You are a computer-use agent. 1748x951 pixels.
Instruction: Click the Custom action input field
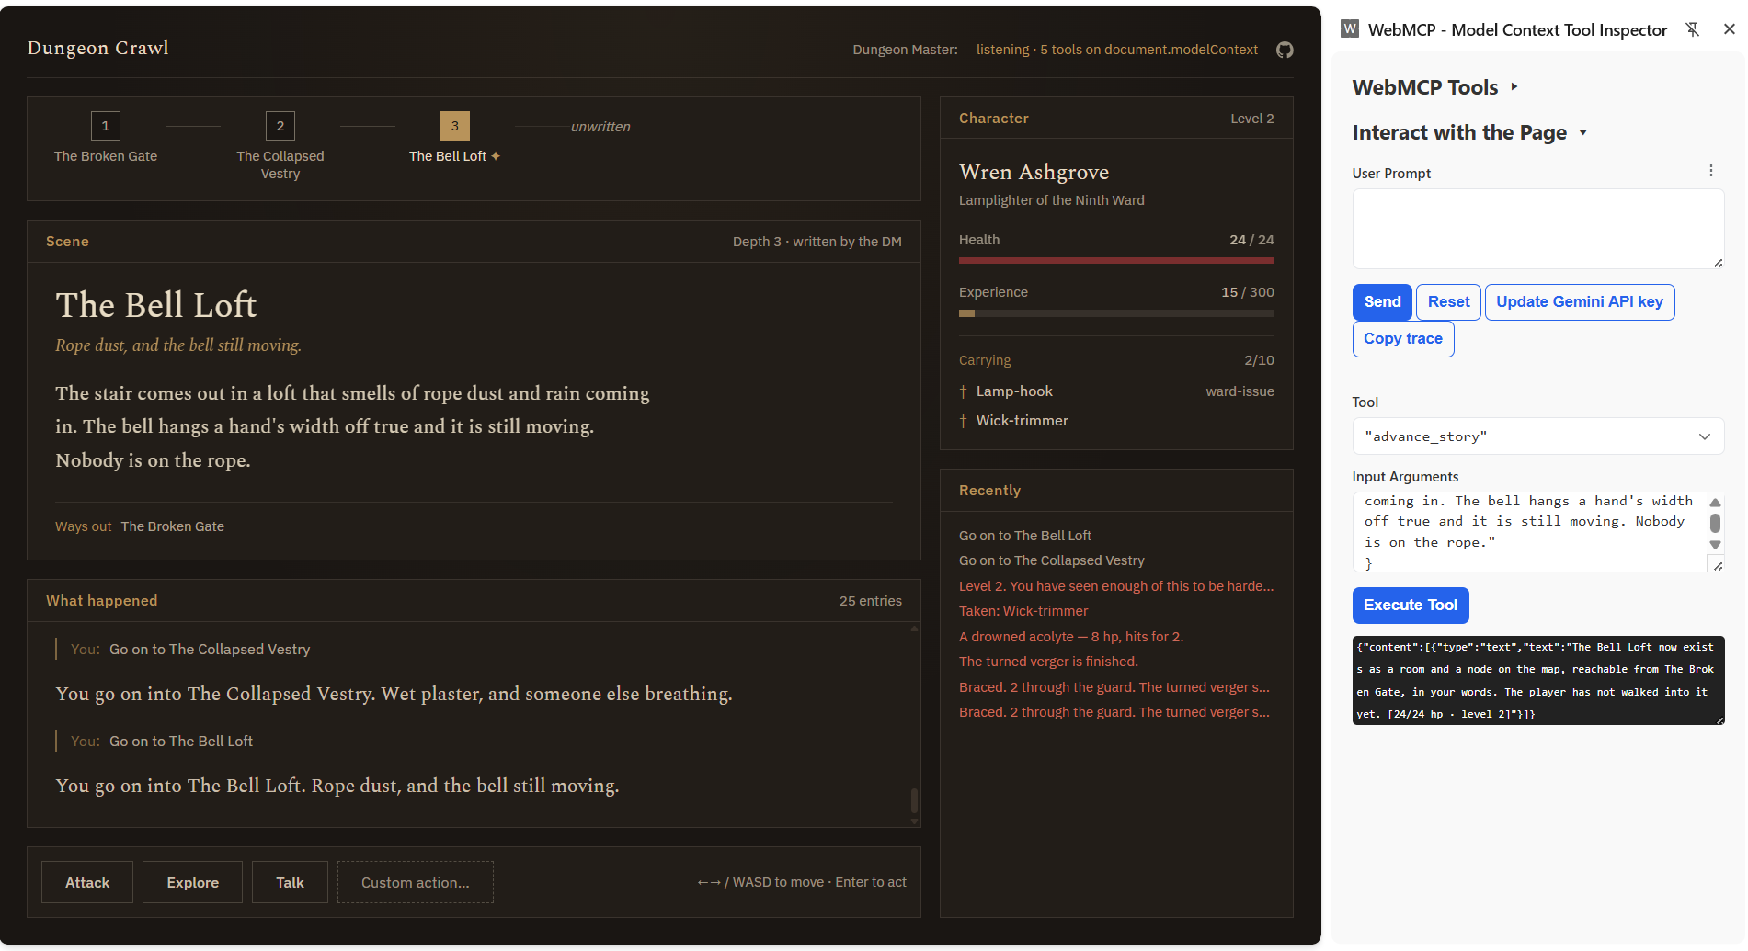[x=416, y=882]
